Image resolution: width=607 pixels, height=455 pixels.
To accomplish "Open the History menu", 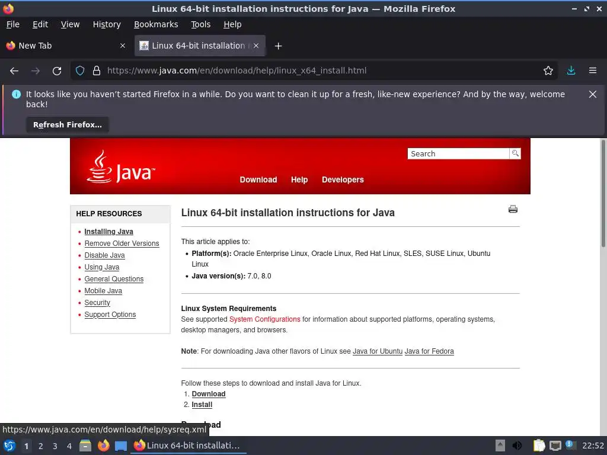I will tap(107, 24).
